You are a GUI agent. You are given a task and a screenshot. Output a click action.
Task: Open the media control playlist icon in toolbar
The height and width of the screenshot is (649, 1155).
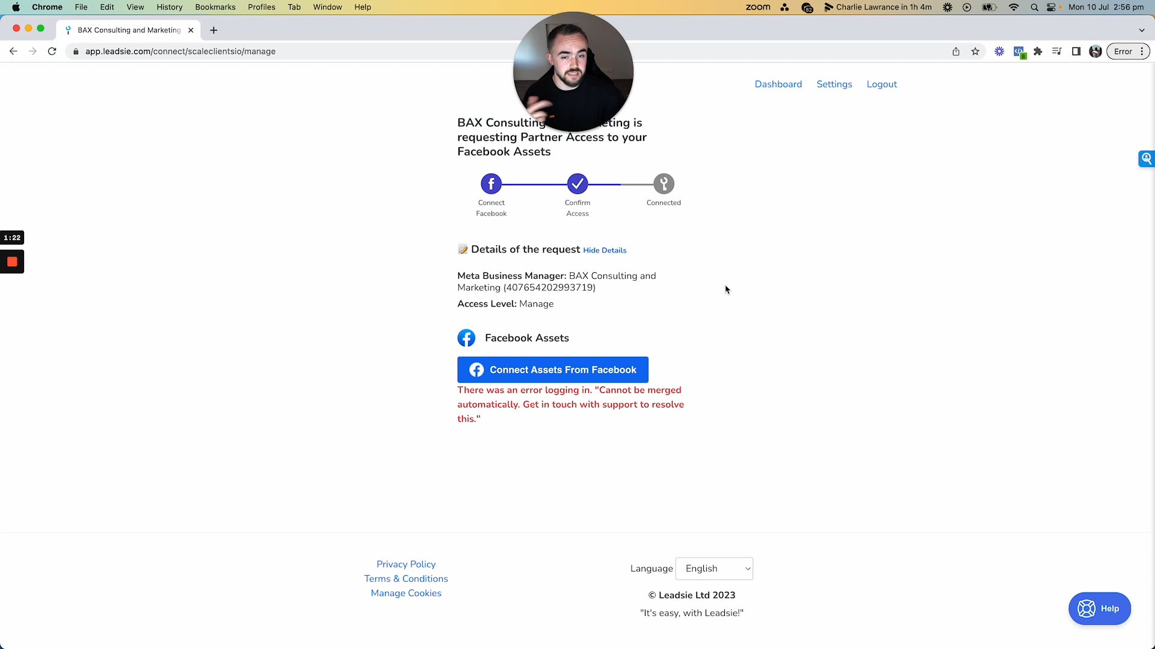pyautogui.click(x=1057, y=51)
